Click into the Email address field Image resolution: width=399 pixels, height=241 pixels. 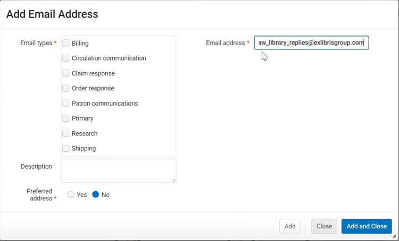point(311,42)
